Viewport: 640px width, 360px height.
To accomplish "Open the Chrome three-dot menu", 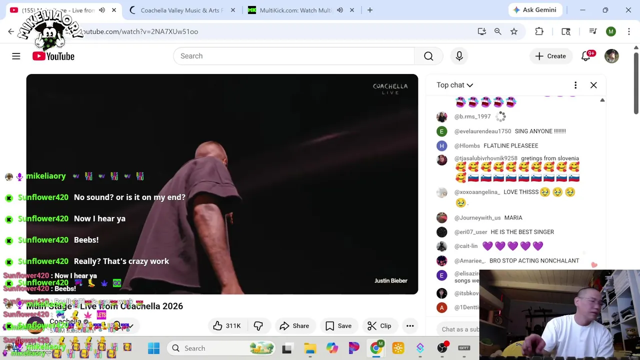I will 629,31.
